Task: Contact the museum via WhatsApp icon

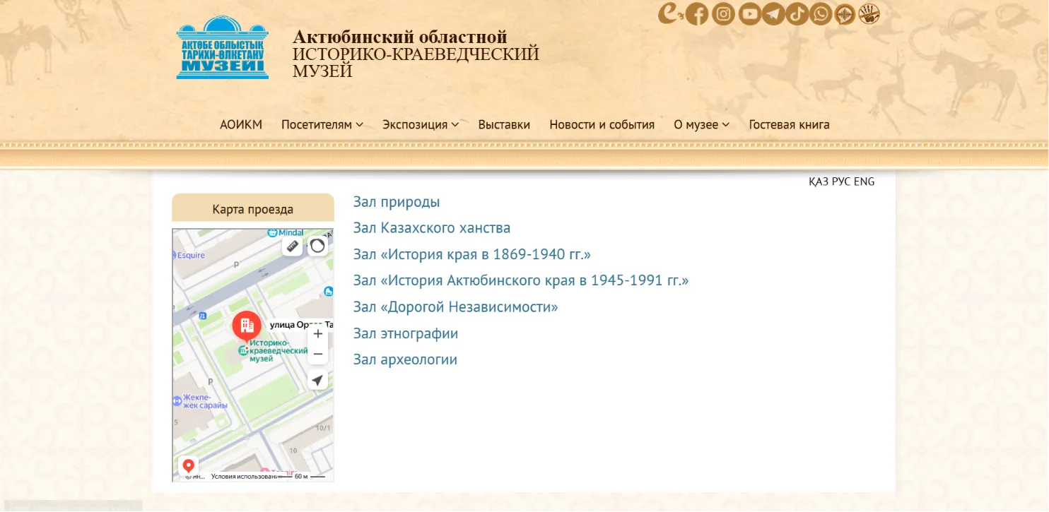Action: pos(821,14)
